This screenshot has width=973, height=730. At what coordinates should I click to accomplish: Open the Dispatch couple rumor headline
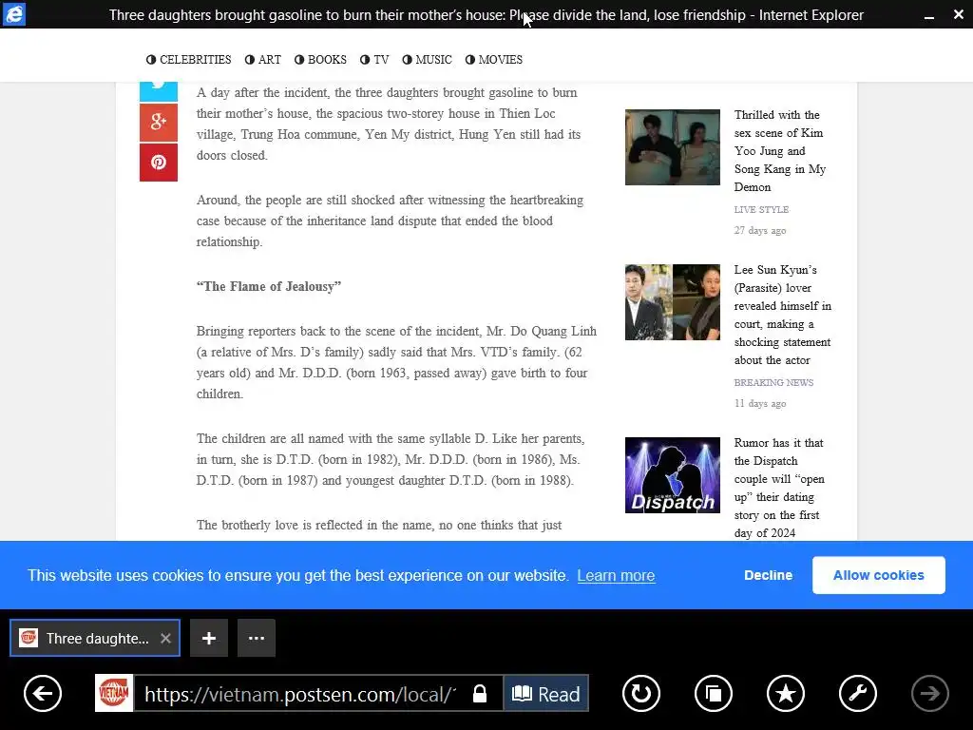click(779, 488)
